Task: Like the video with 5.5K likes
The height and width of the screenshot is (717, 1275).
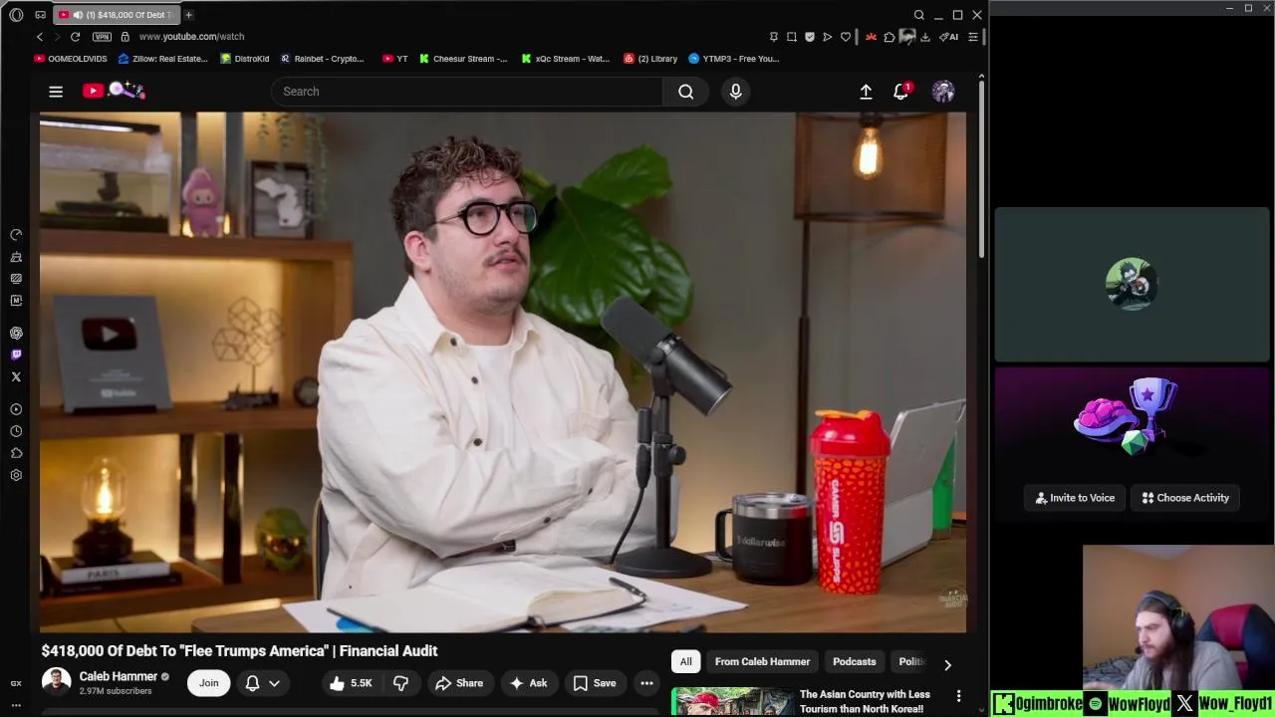Action: click(x=350, y=683)
